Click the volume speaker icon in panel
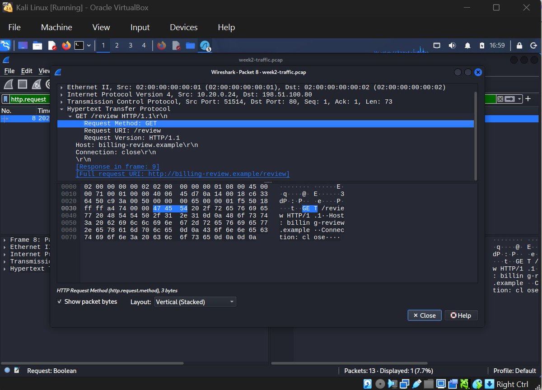Viewport: 542px width, 390px height. click(452, 46)
